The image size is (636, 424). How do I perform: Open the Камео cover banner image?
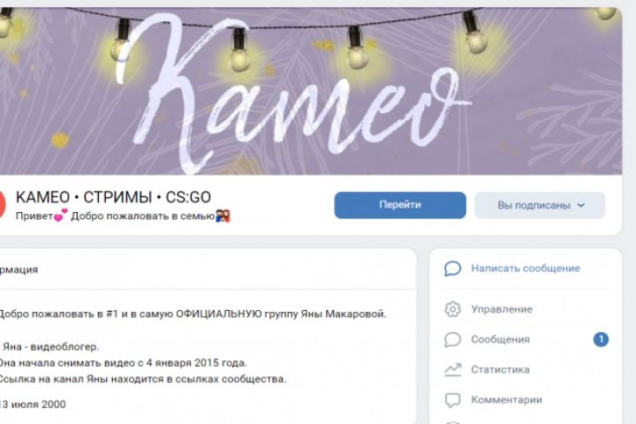(311, 91)
